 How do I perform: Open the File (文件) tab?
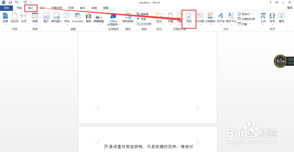[x=6, y=8]
